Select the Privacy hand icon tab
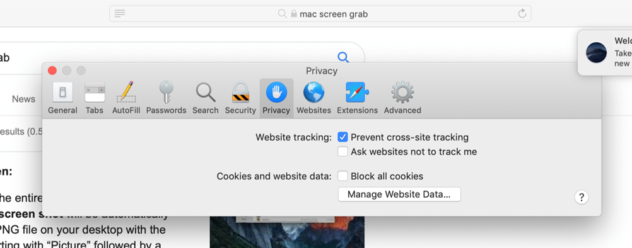 (276, 98)
